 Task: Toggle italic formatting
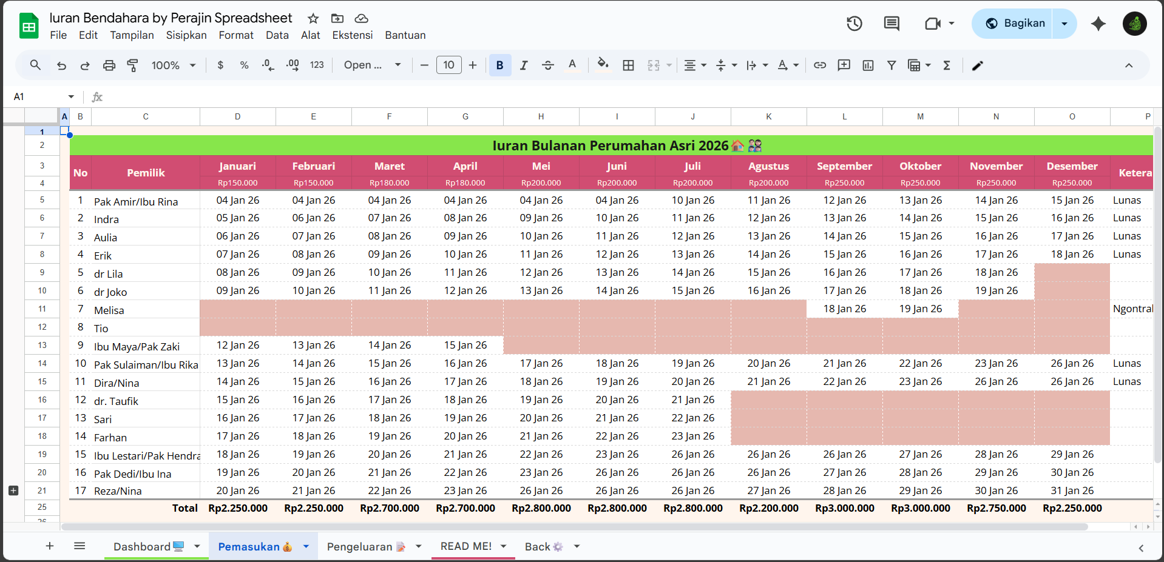point(524,65)
